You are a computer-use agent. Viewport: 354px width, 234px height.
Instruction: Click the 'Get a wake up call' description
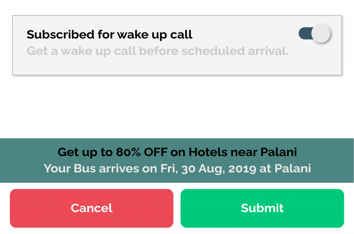coord(157,51)
